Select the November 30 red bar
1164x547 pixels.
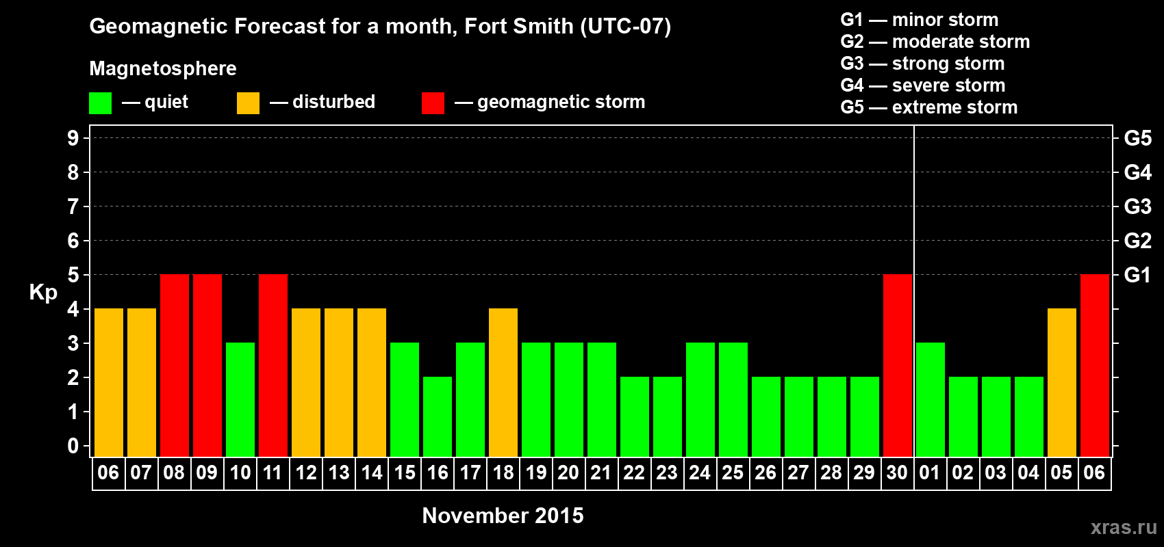[x=898, y=366]
